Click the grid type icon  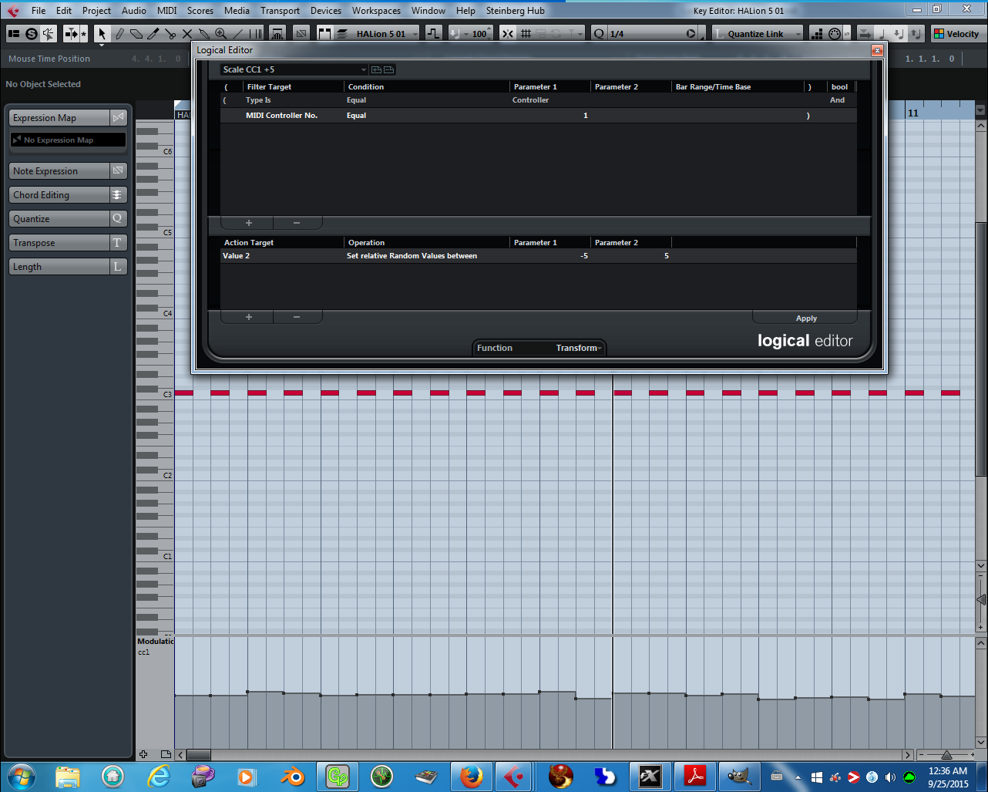click(526, 34)
